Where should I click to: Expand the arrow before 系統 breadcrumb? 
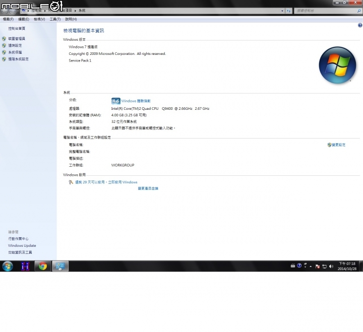(x=75, y=11)
